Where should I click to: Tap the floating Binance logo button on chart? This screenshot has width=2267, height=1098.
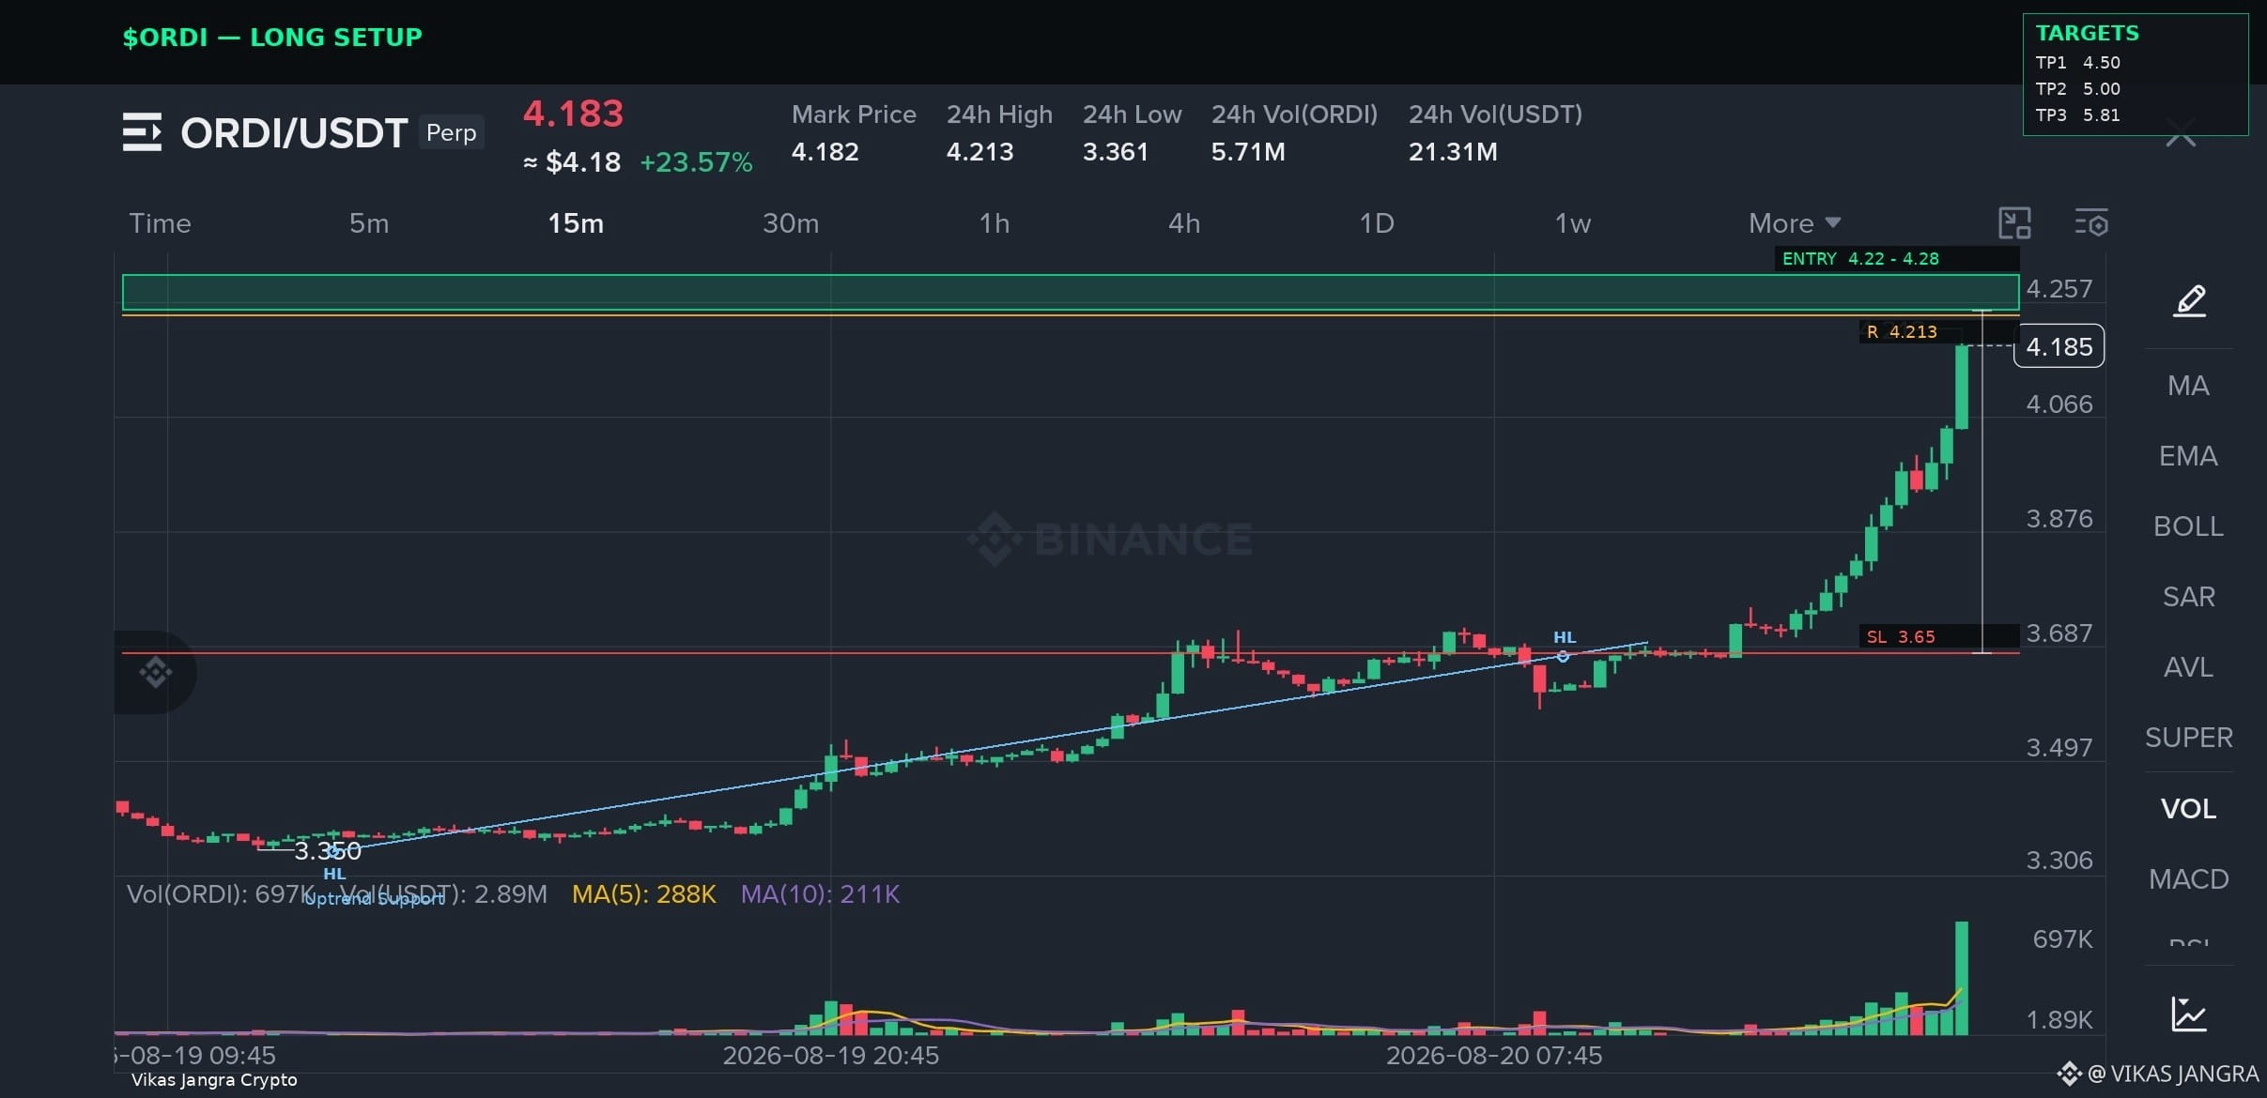click(155, 672)
